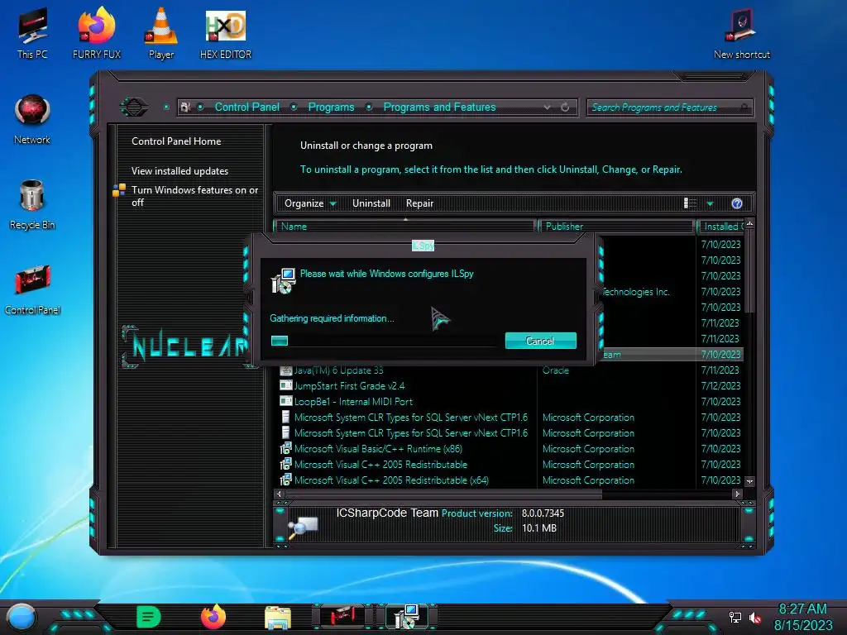This screenshot has width=847, height=635.
Task: Cancel the ILSpy configuration dialog
Action: point(540,341)
